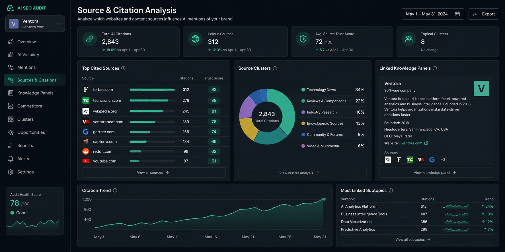The width and height of the screenshot is (505, 252).
Task: Click the Topical Clusters people icon
Action: click(x=409, y=39)
